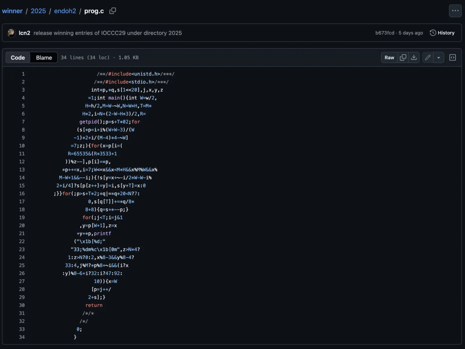Image resolution: width=465 pixels, height=349 pixels.
Task: Copy raw file contents icon
Action: [403, 57]
